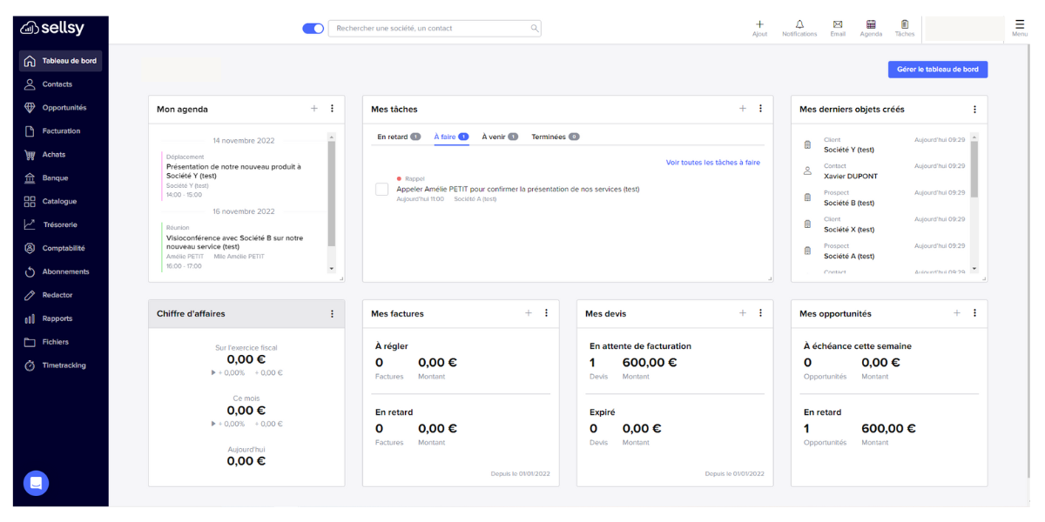This screenshot has height=522, width=1045.
Task: Open the Catalogue grid icon
Action: pyautogui.click(x=30, y=202)
